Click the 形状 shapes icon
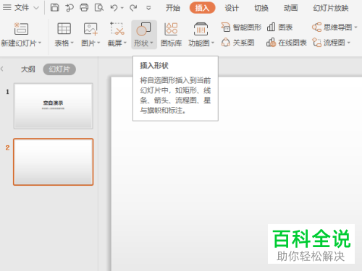Image resolution: width=362 pixels, height=271 pixels. tap(143, 29)
